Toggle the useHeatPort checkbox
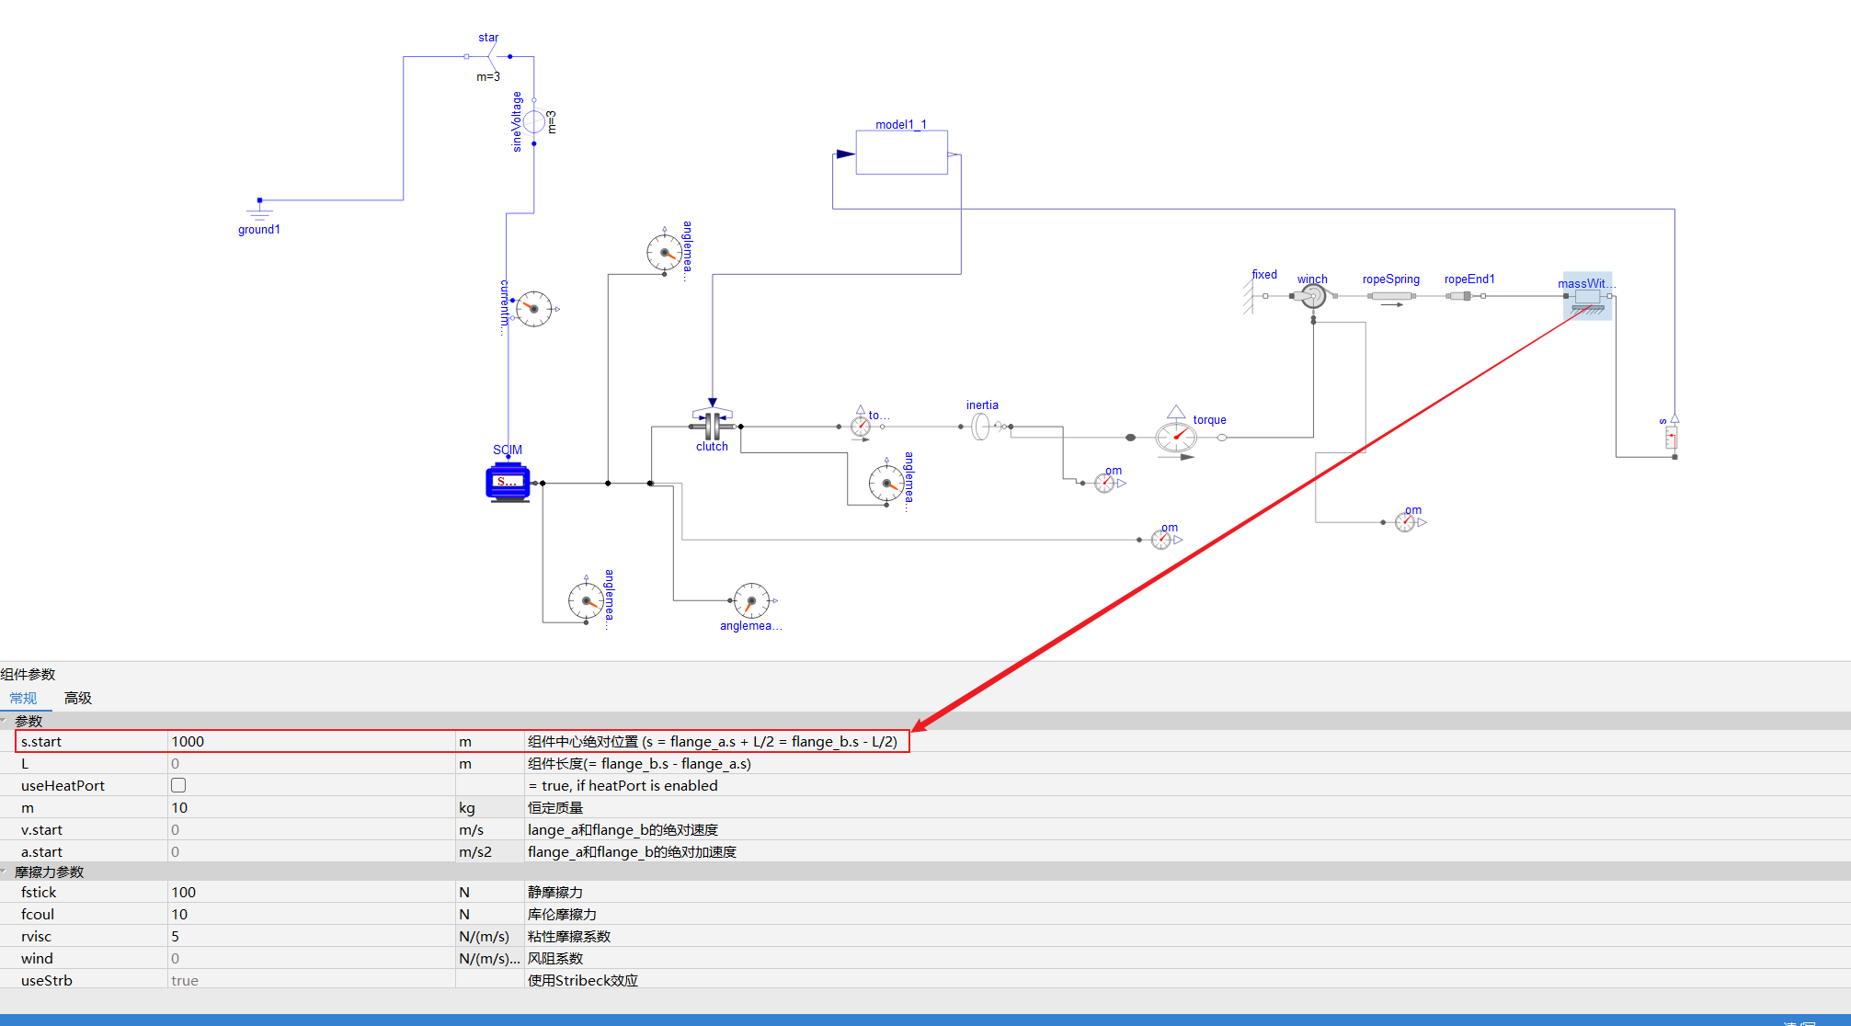This screenshot has height=1026, width=1851. pyautogui.click(x=178, y=785)
